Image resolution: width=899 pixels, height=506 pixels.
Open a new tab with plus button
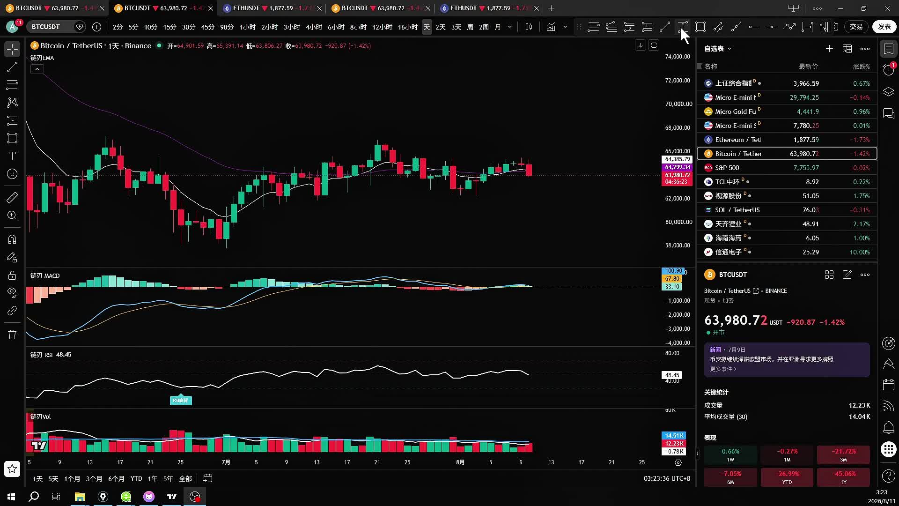[552, 8]
